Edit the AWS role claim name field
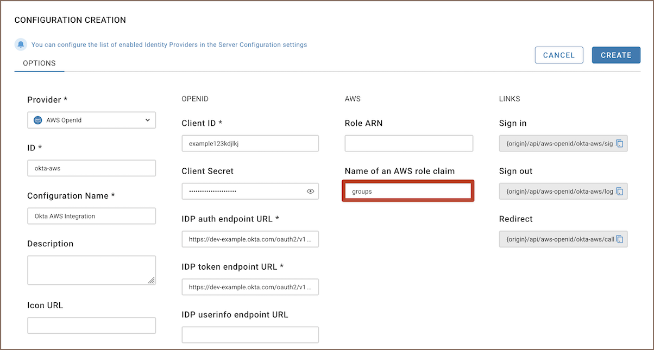Image resolution: width=654 pixels, height=350 pixels. [x=408, y=192]
